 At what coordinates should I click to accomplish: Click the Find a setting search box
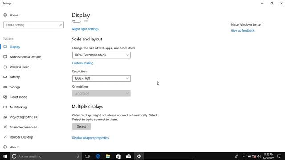33,25
